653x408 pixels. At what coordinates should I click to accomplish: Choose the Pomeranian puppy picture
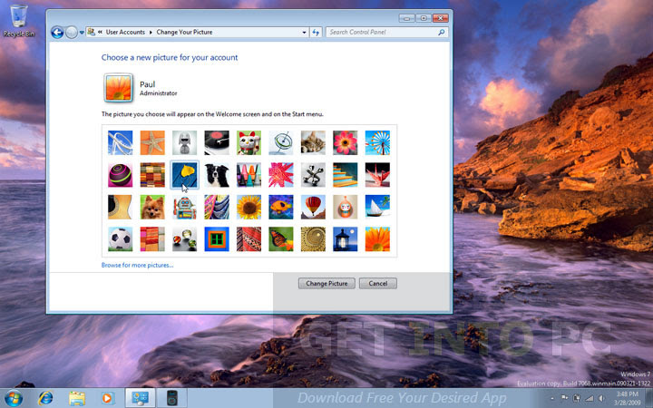tap(152, 207)
